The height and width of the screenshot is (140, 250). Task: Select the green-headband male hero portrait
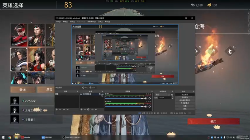[x=37, y=35]
